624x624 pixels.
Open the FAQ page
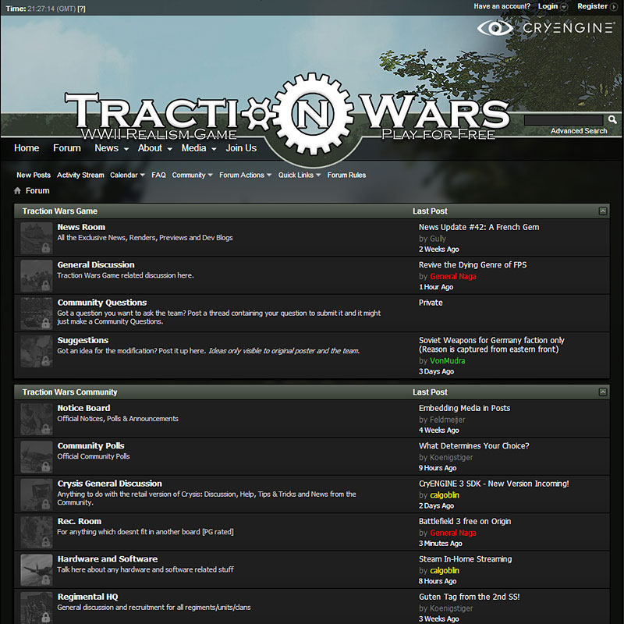tap(158, 175)
